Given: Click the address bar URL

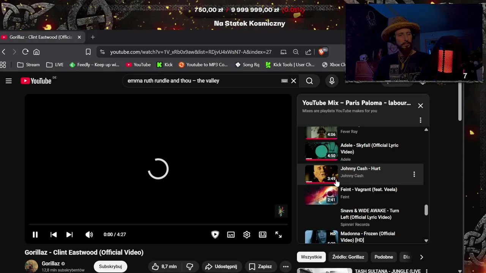Looking at the screenshot, I should pos(191,52).
